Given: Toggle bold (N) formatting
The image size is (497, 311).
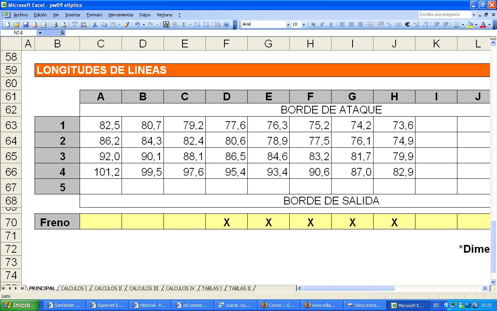Looking at the screenshot, I should coord(313,24).
